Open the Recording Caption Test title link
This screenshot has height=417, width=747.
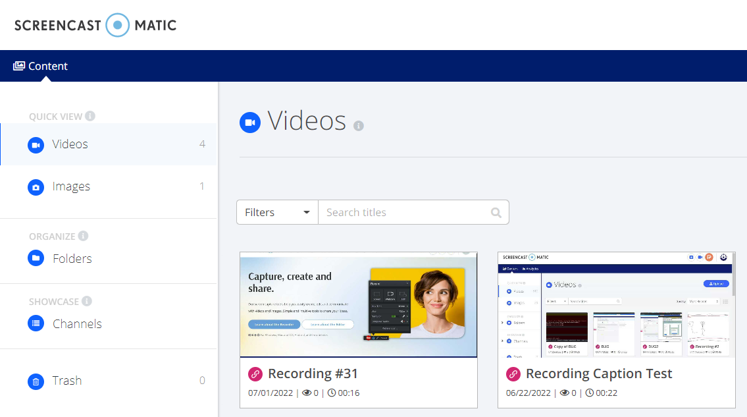click(599, 374)
